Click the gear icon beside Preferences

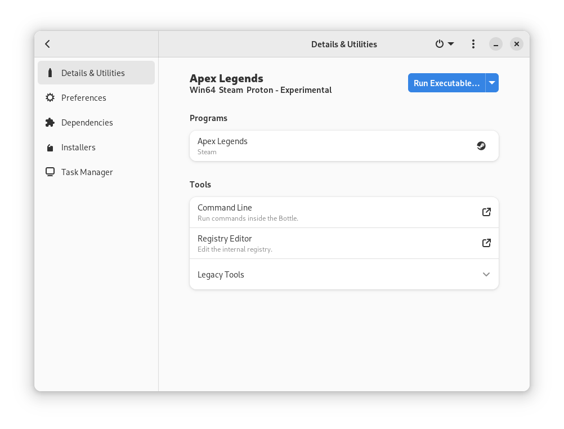pos(50,98)
